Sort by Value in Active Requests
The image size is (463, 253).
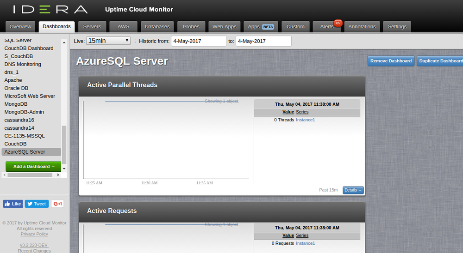(x=288, y=235)
